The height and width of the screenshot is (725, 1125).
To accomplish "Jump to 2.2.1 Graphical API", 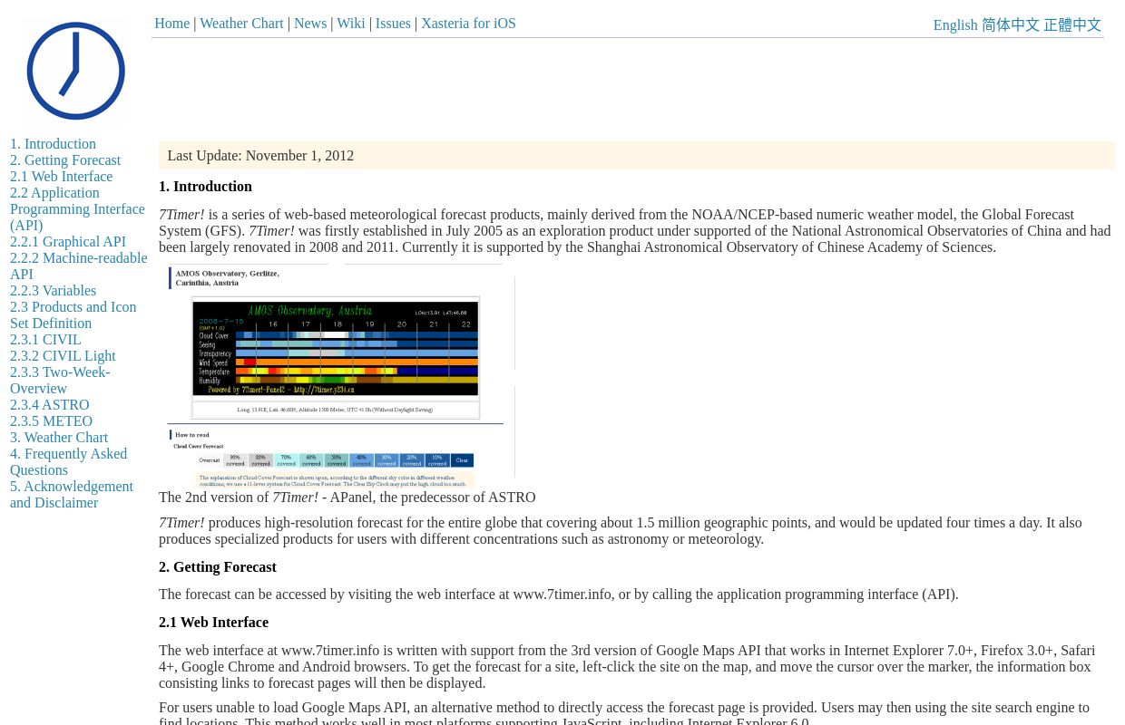I will pyautogui.click(x=68, y=242).
